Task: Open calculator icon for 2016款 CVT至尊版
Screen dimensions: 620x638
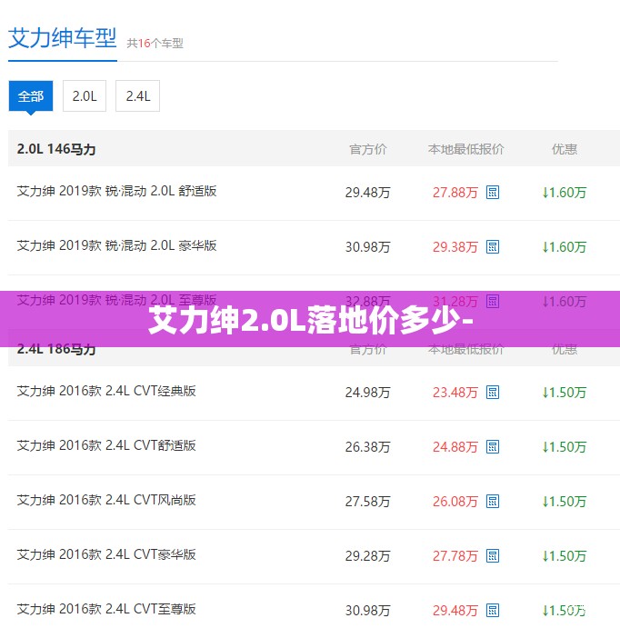Action: tap(493, 611)
